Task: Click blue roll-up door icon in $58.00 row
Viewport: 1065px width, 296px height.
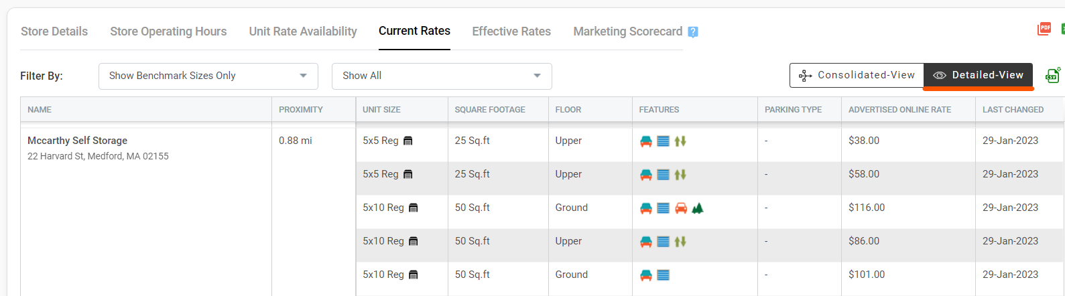Action: point(663,175)
